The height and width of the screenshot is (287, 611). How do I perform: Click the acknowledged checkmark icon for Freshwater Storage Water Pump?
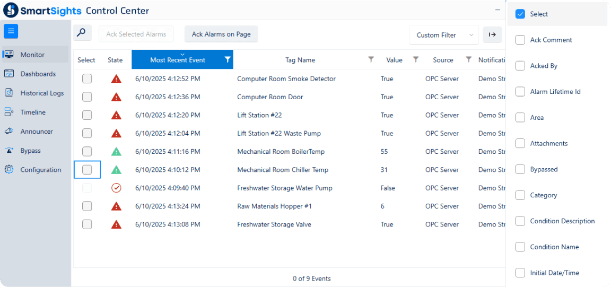pyautogui.click(x=116, y=188)
